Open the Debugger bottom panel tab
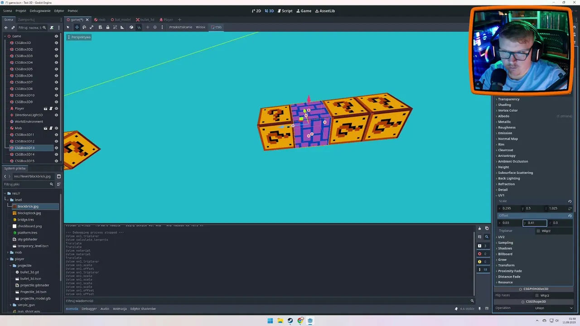The image size is (580, 326). tap(89, 309)
